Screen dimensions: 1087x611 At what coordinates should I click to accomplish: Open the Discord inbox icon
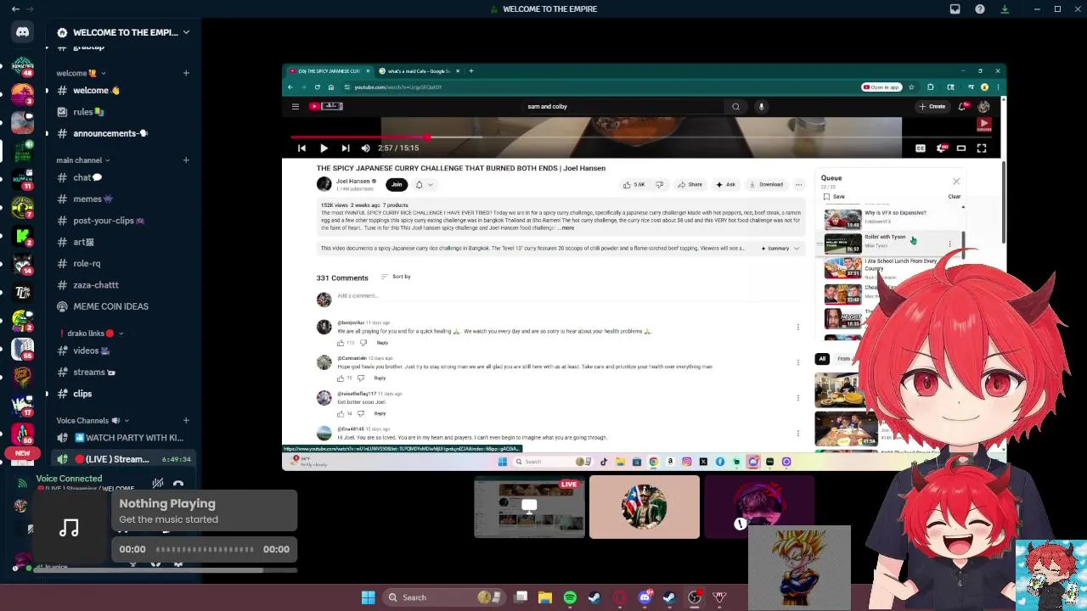coord(955,8)
